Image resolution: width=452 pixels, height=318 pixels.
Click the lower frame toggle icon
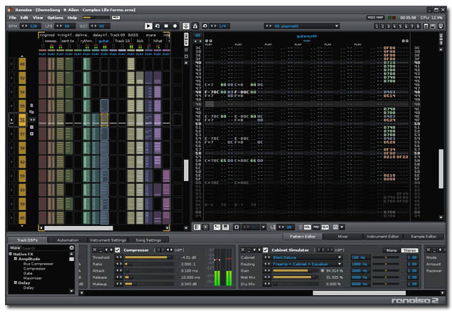point(433,26)
